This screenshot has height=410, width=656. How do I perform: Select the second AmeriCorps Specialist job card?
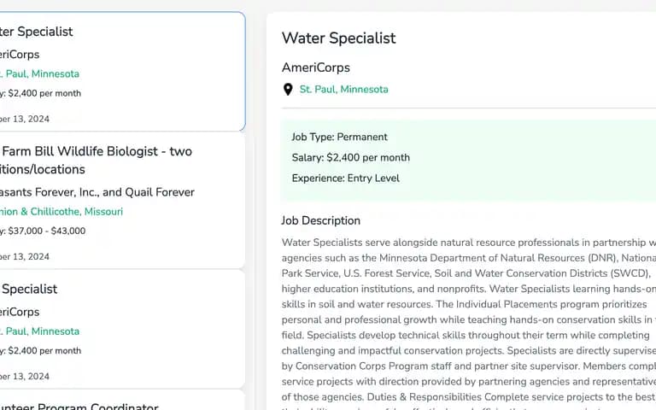point(122,329)
